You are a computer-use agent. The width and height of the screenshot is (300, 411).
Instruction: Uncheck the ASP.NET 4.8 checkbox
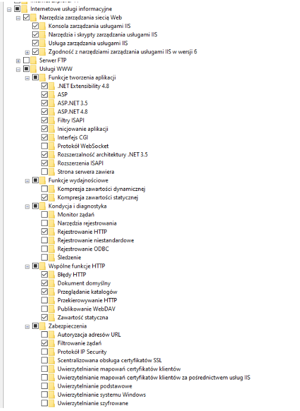(44, 112)
